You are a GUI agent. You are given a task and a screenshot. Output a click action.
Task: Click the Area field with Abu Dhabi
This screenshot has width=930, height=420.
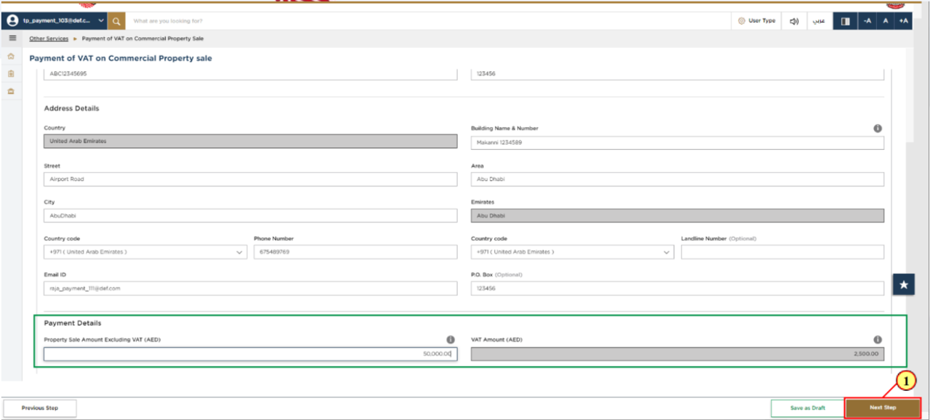[677, 179]
